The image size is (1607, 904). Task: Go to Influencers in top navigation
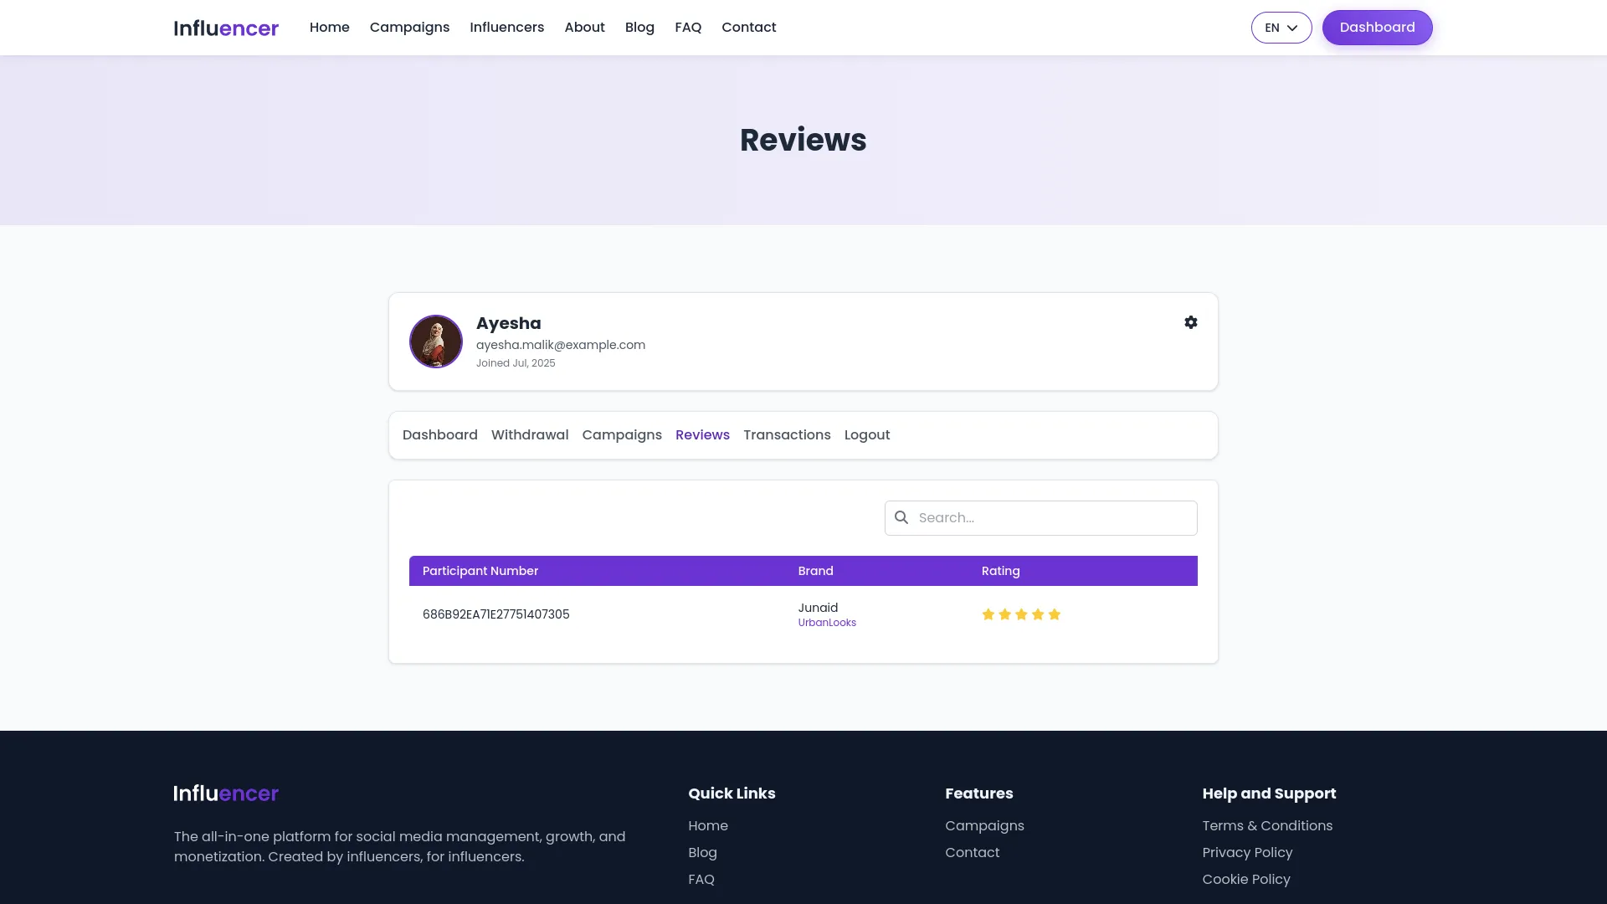pos(506,28)
